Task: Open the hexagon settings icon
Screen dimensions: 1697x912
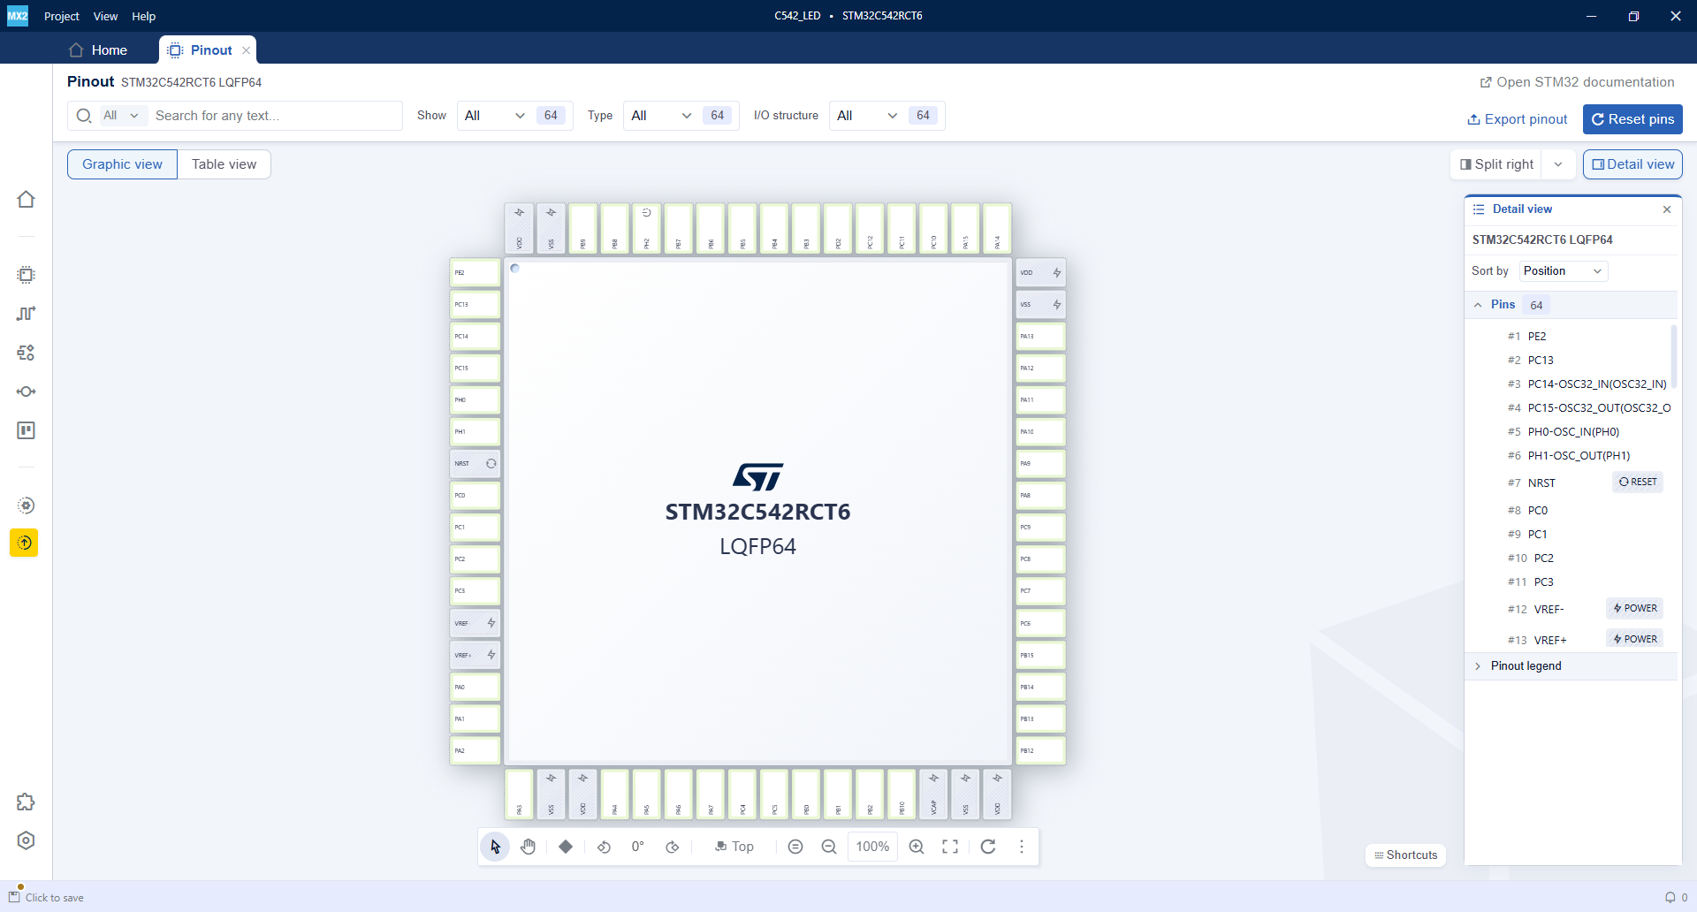Action: pos(26,840)
